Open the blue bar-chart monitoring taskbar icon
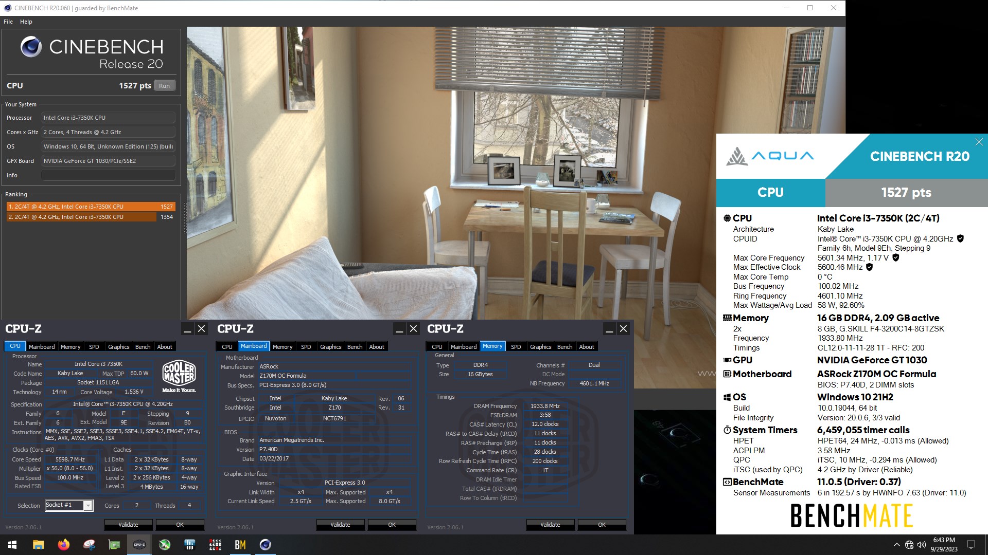Viewport: 988px width, 555px height. 190,545
